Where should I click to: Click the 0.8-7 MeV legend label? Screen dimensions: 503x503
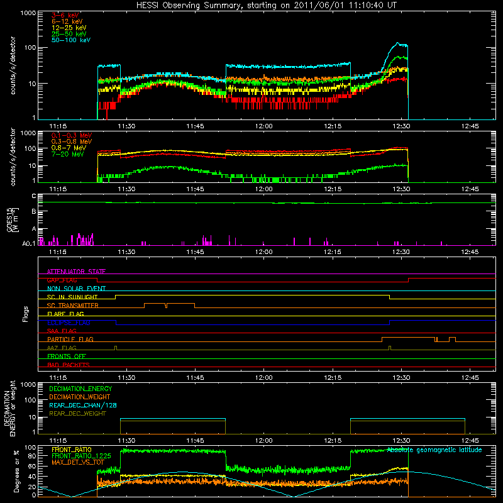coord(69,148)
